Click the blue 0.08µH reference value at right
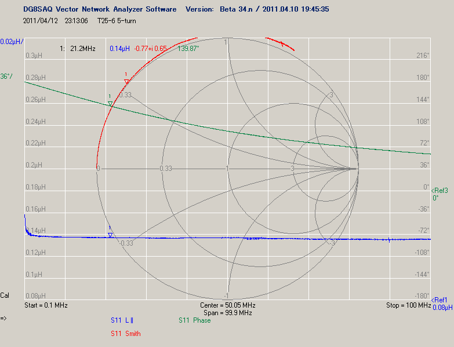 [x=442, y=308]
